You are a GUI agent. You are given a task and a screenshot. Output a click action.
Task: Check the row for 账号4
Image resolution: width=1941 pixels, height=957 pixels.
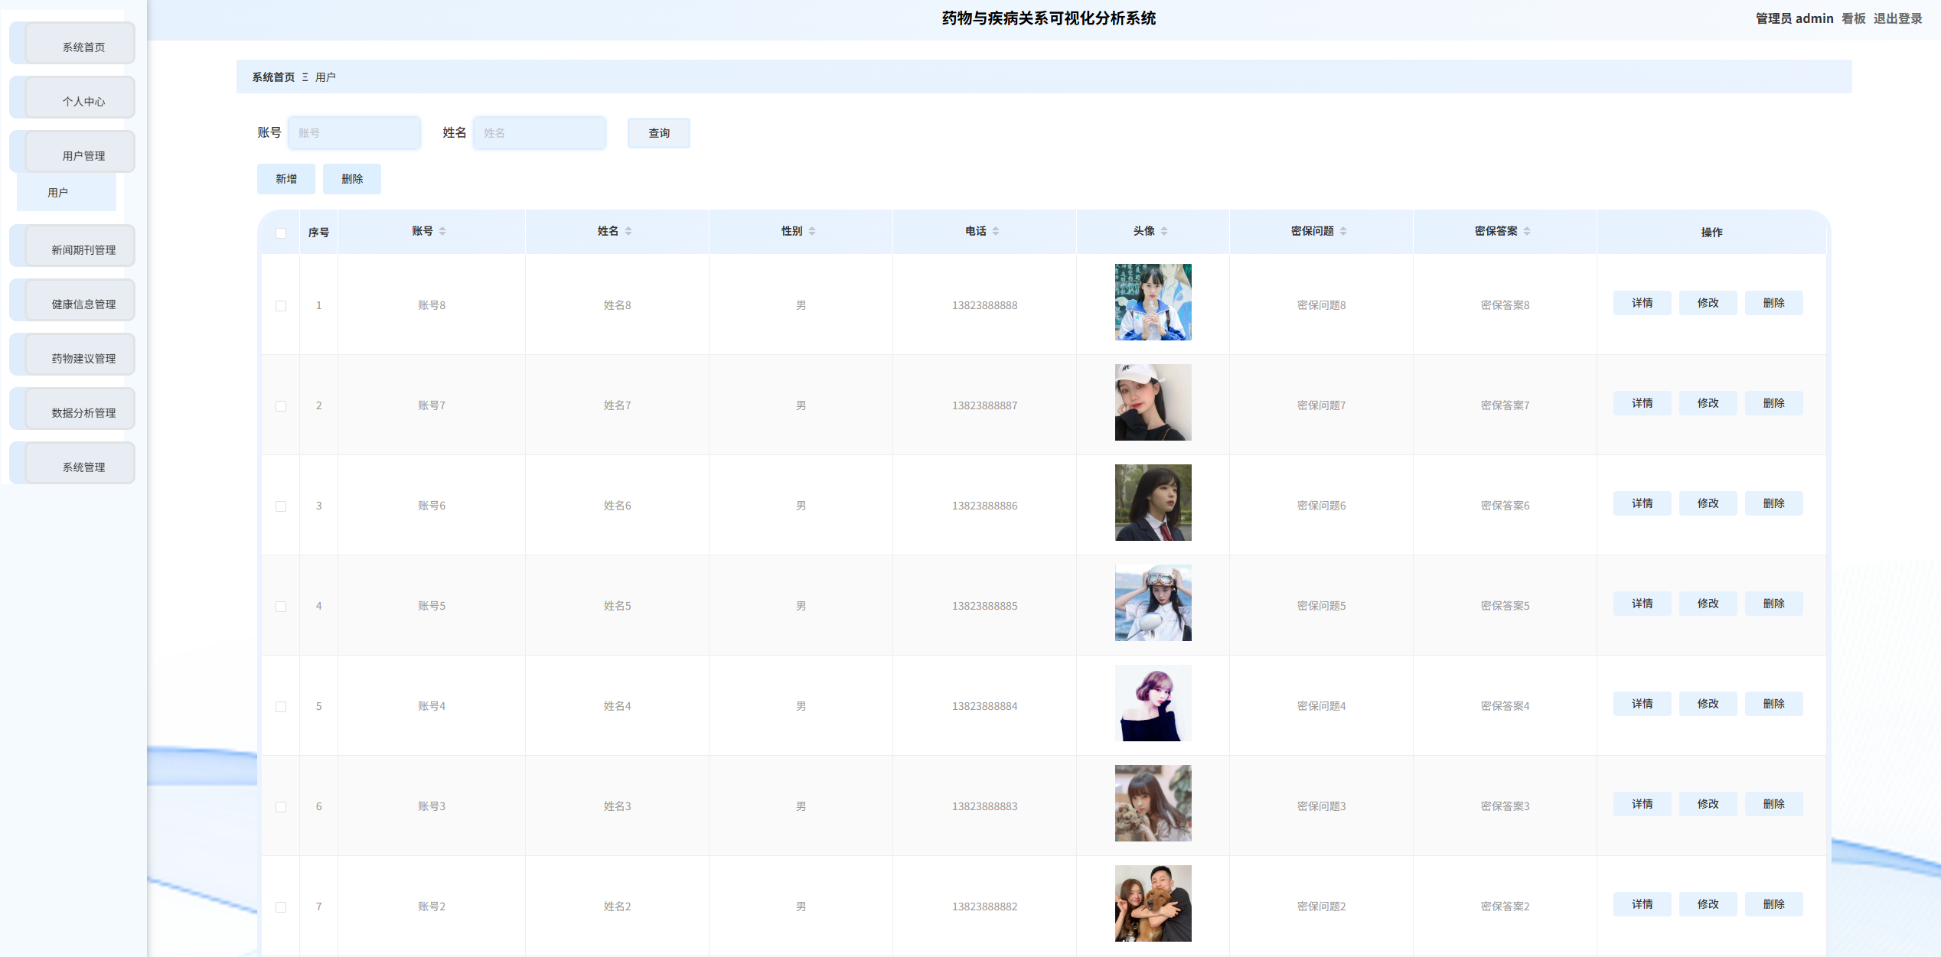click(281, 706)
